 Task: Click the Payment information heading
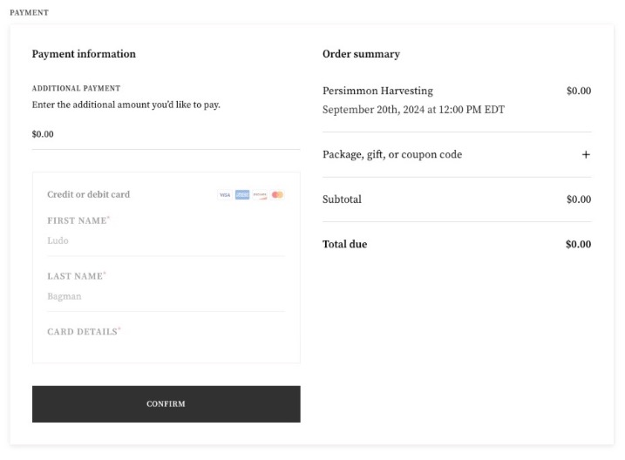tap(84, 54)
